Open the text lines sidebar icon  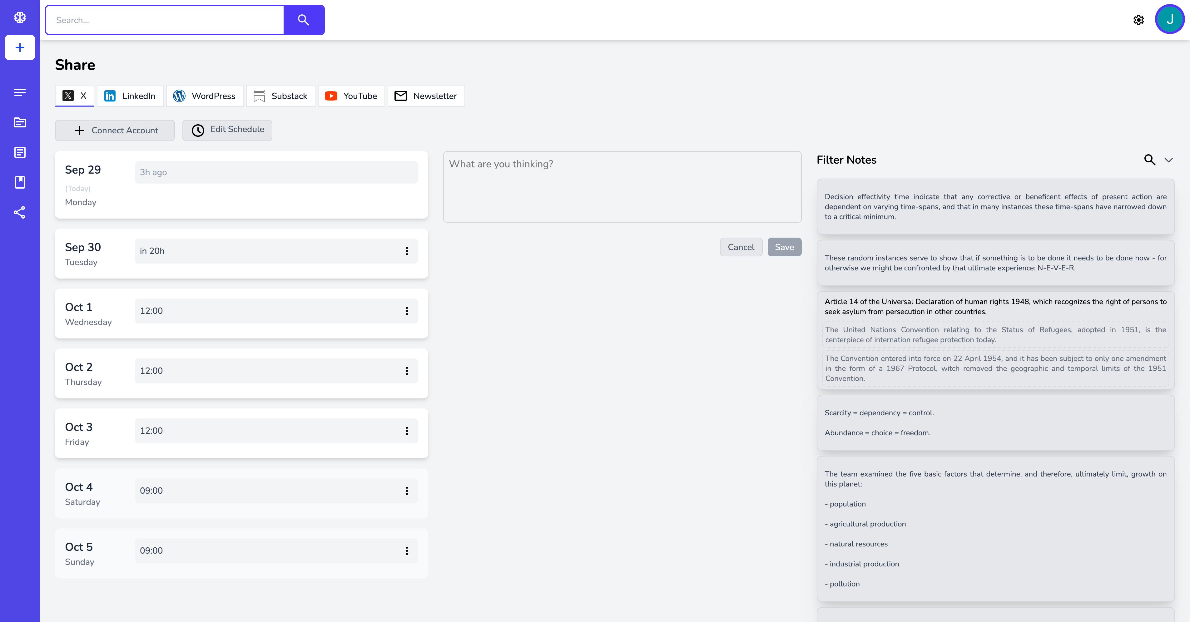[20, 92]
